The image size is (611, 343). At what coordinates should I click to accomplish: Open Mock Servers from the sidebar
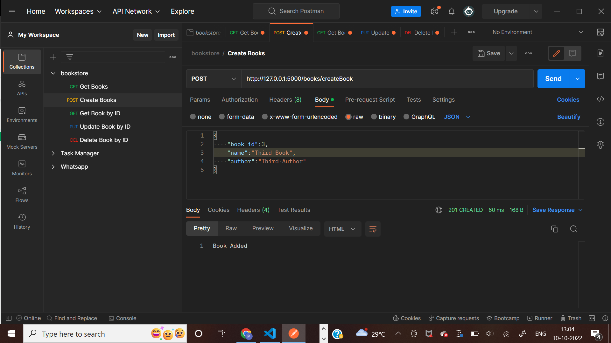(x=22, y=141)
